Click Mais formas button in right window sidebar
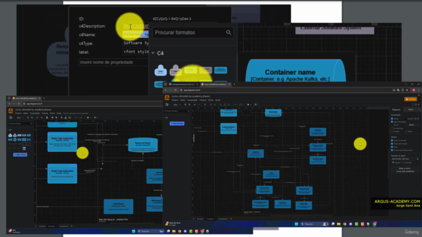Viewport: 422px width, 237px height. point(177,123)
